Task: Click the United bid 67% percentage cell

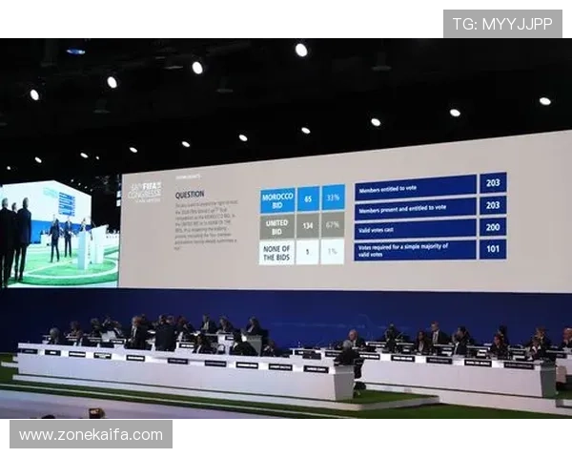Action: tap(333, 224)
